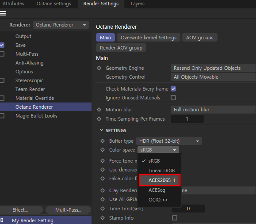
Task: Open the Overwrite kernel Settings tab
Action: (x=149, y=38)
